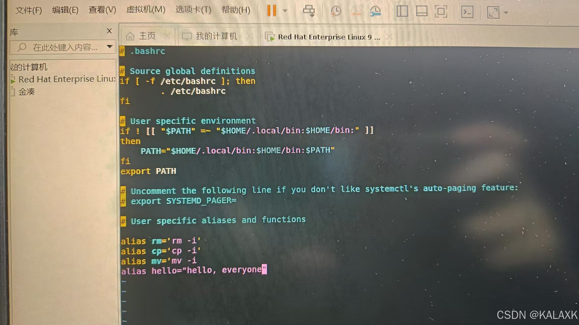The image size is (579, 325).
Task: Open the 文件(F) menu
Action: click(29, 10)
